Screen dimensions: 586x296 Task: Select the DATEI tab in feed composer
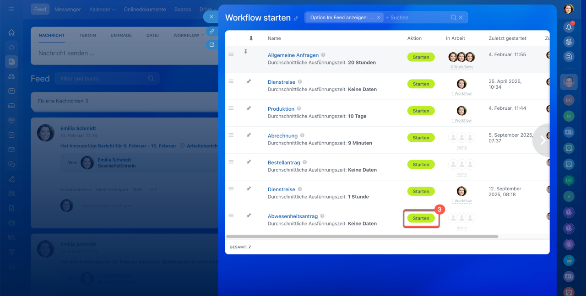click(x=152, y=35)
